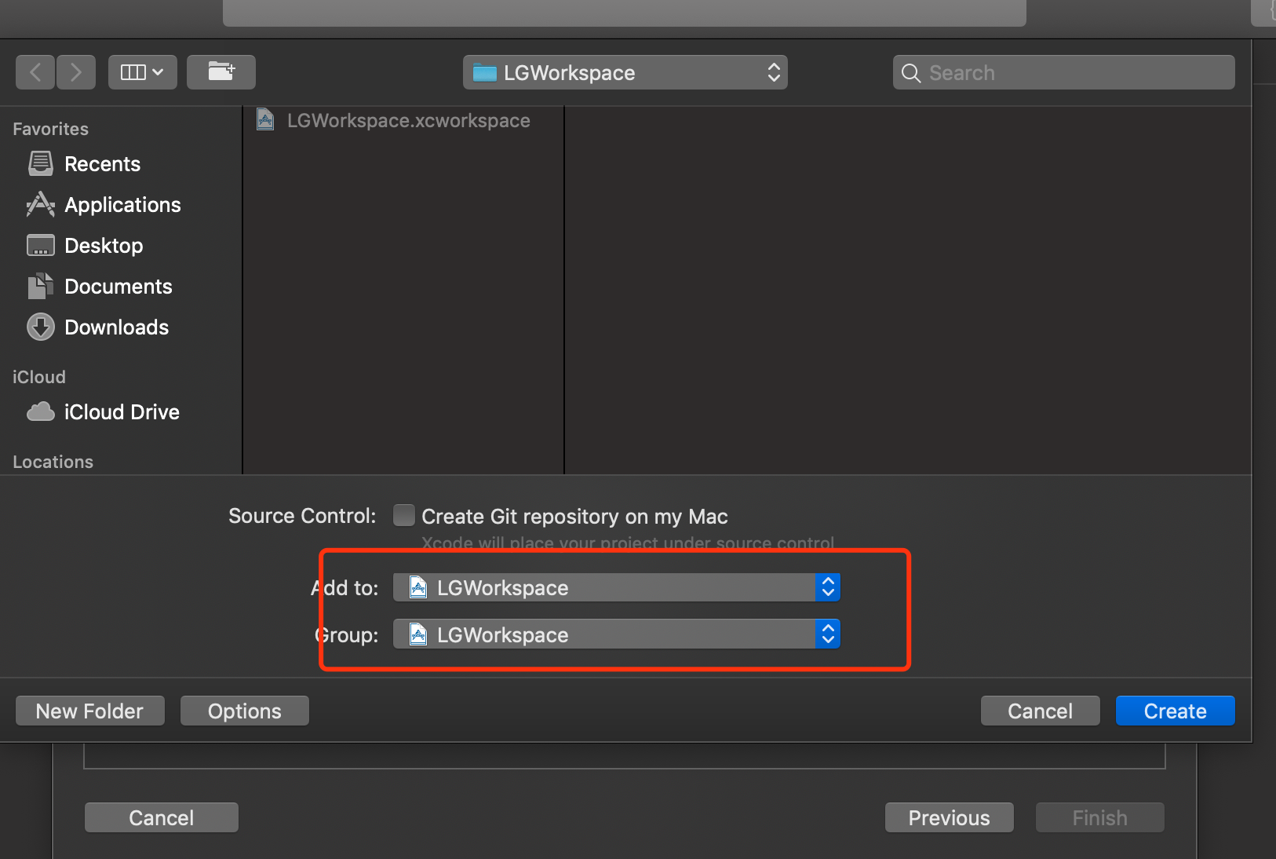This screenshot has width=1276, height=859.
Task: Click Previous in the project assistant window behind
Action: pos(950,817)
